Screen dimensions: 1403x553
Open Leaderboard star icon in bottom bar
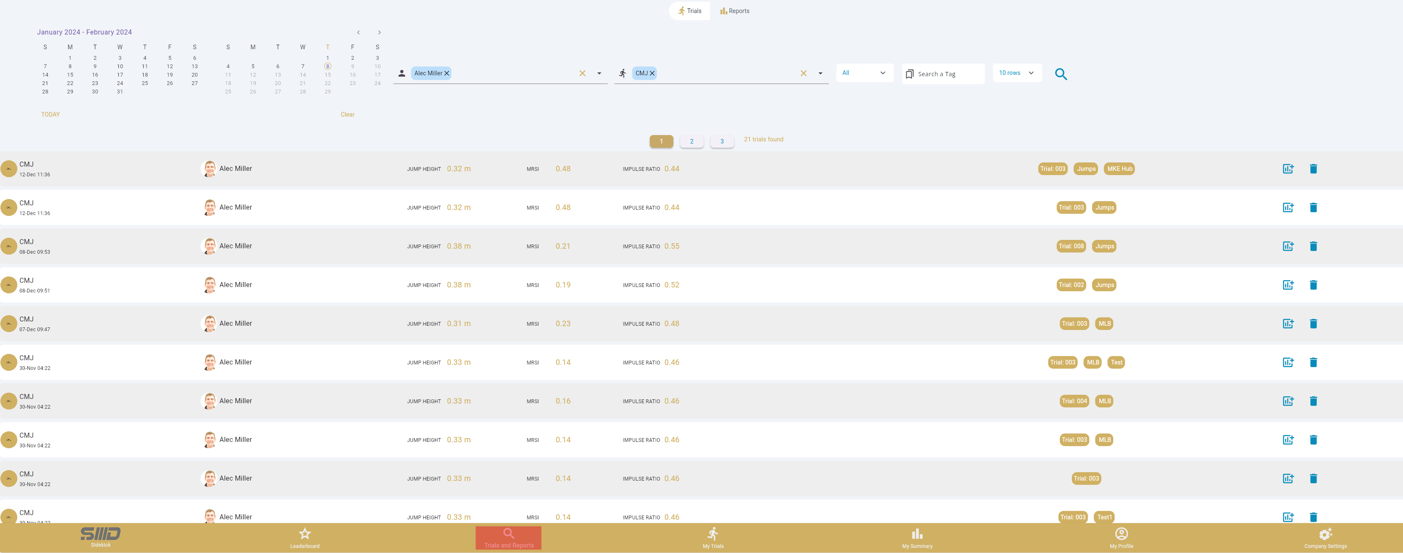point(305,537)
